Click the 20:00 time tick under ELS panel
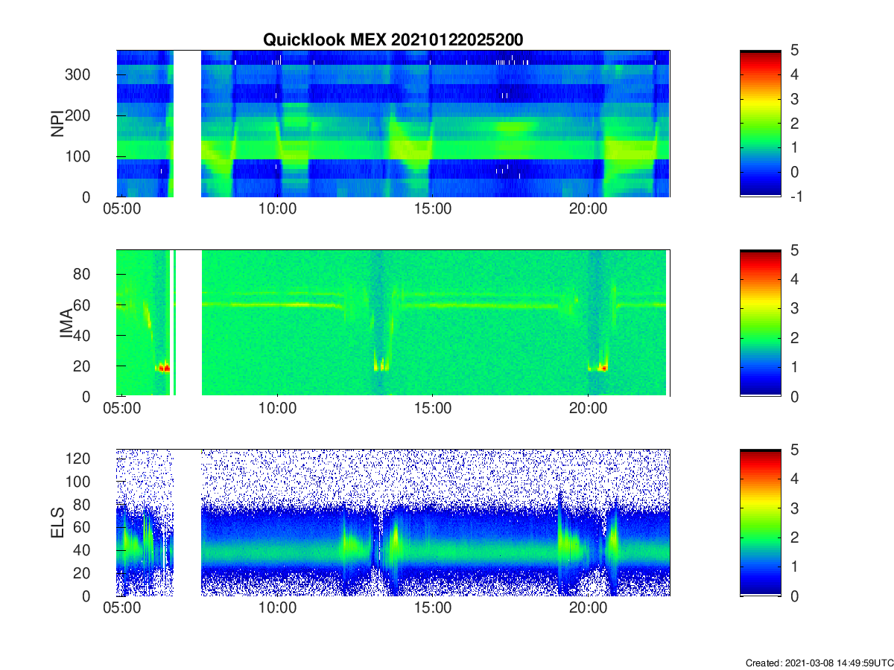Image resolution: width=894 pixels, height=670 pixels. point(589,609)
